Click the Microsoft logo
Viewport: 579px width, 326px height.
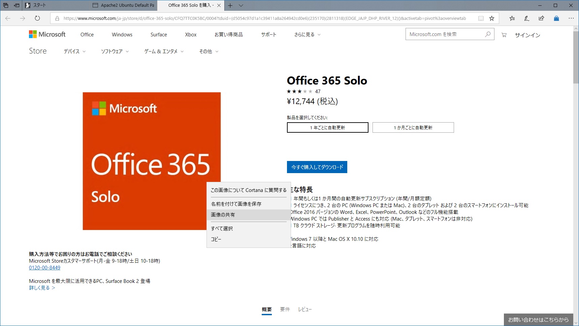click(47, 34)
